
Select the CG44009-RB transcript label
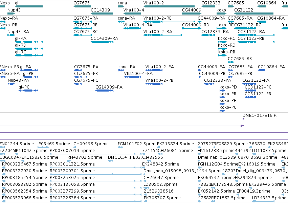[195, 25]
